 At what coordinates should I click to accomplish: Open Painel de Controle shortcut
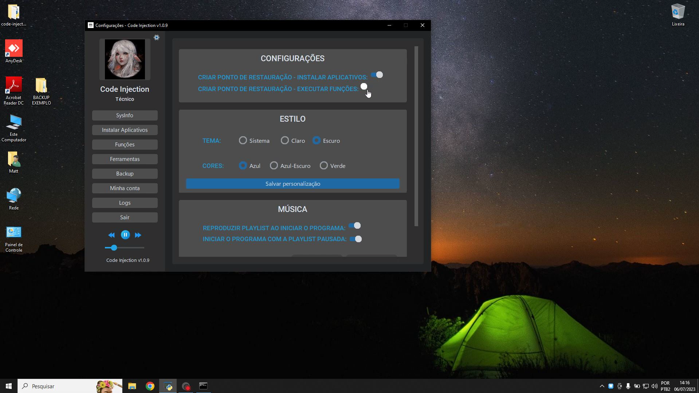[13, 239]
